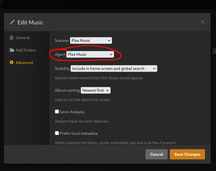
Task: Open the Visibility dropdown menu
Action: pyautogui.click(x=114, y=69)
